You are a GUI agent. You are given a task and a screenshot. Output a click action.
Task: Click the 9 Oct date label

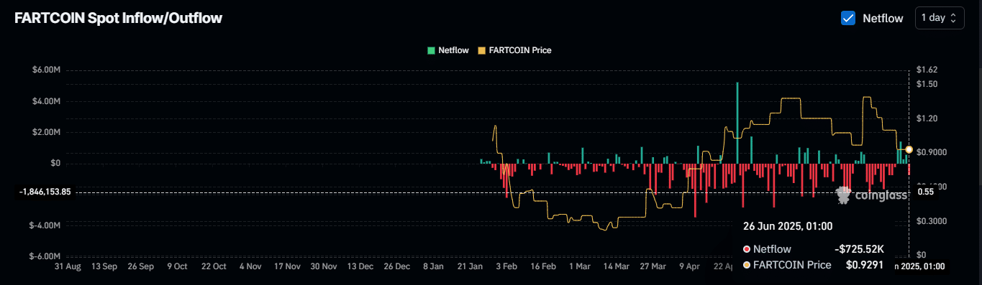tap(177, 266)
